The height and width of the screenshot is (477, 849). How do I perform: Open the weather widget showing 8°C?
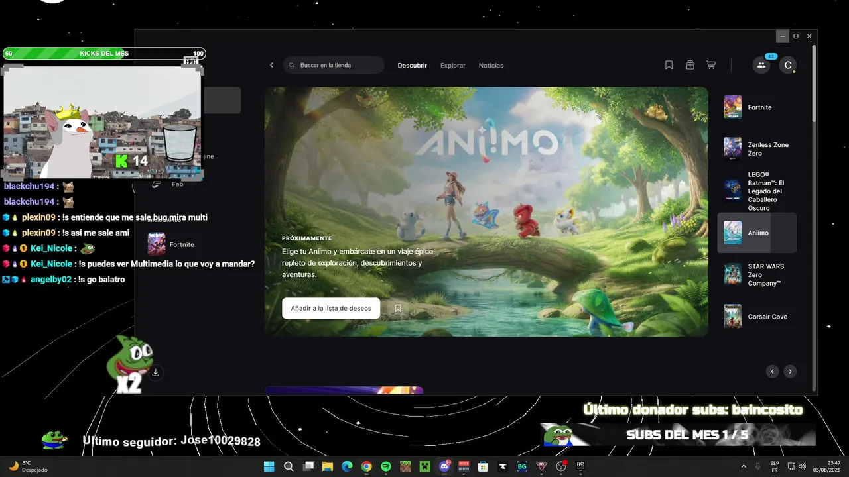[29, 466]
